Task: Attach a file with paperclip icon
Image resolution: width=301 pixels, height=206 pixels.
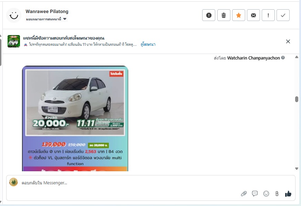Action: pyautogui.click(x=244, y=194)
